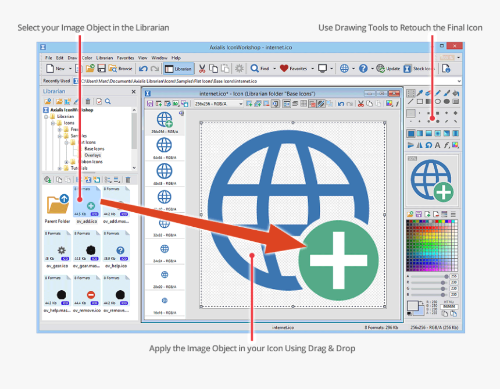Click Cut scissors in main toolbar
Image resolution: width=500 pixels, height=389 pixels.
click(202, 69)
